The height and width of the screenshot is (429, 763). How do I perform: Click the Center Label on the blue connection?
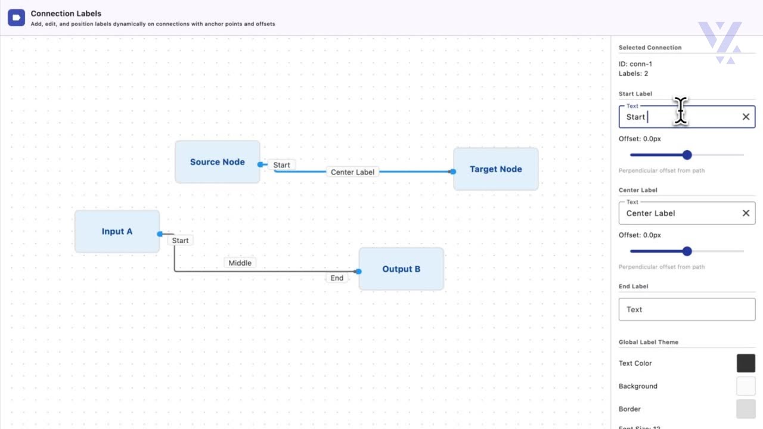pyautogui.click(x=352, y=172)
